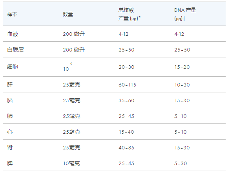Click the 血液 sample cell
This screenshot has width=239, height=173.
pyautogui.click(x=13, y=34)
